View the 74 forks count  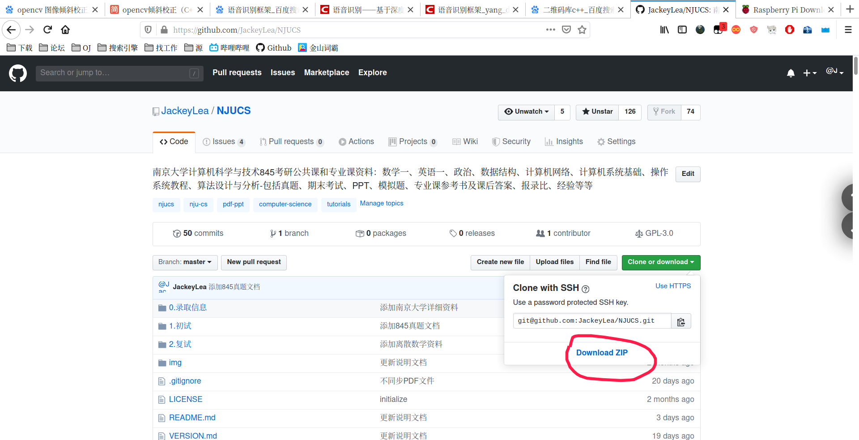690,112
